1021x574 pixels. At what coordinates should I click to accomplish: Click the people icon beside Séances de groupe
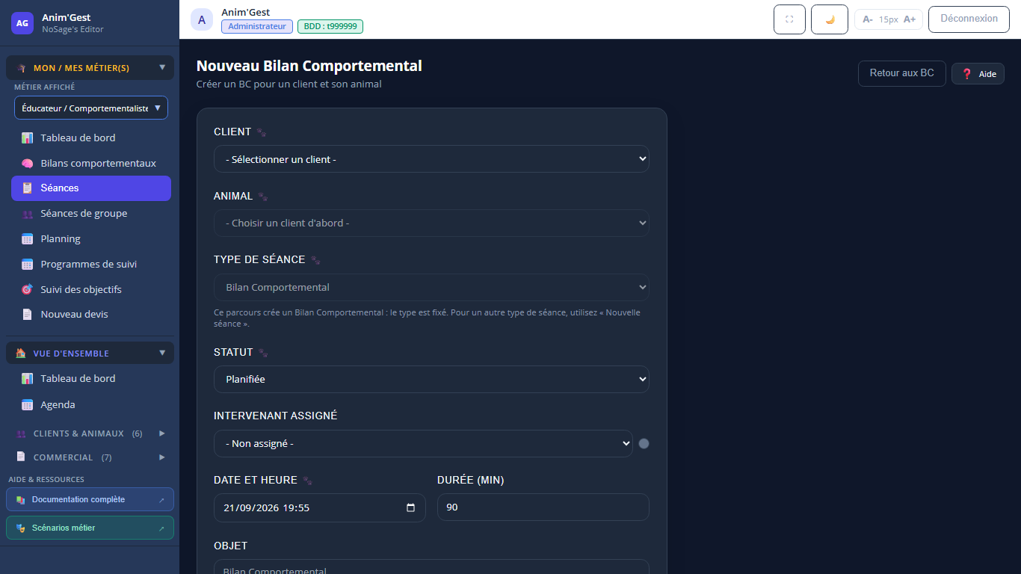coord(27,214)
